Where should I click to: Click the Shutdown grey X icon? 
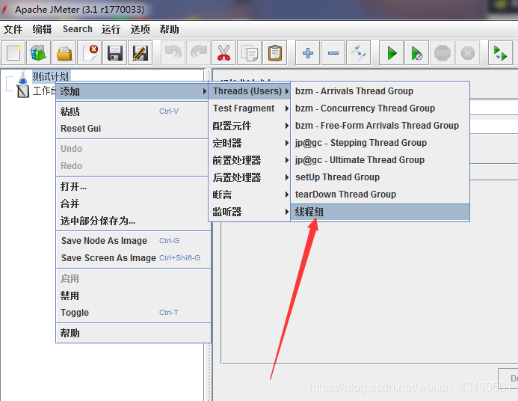click(467, 53)
